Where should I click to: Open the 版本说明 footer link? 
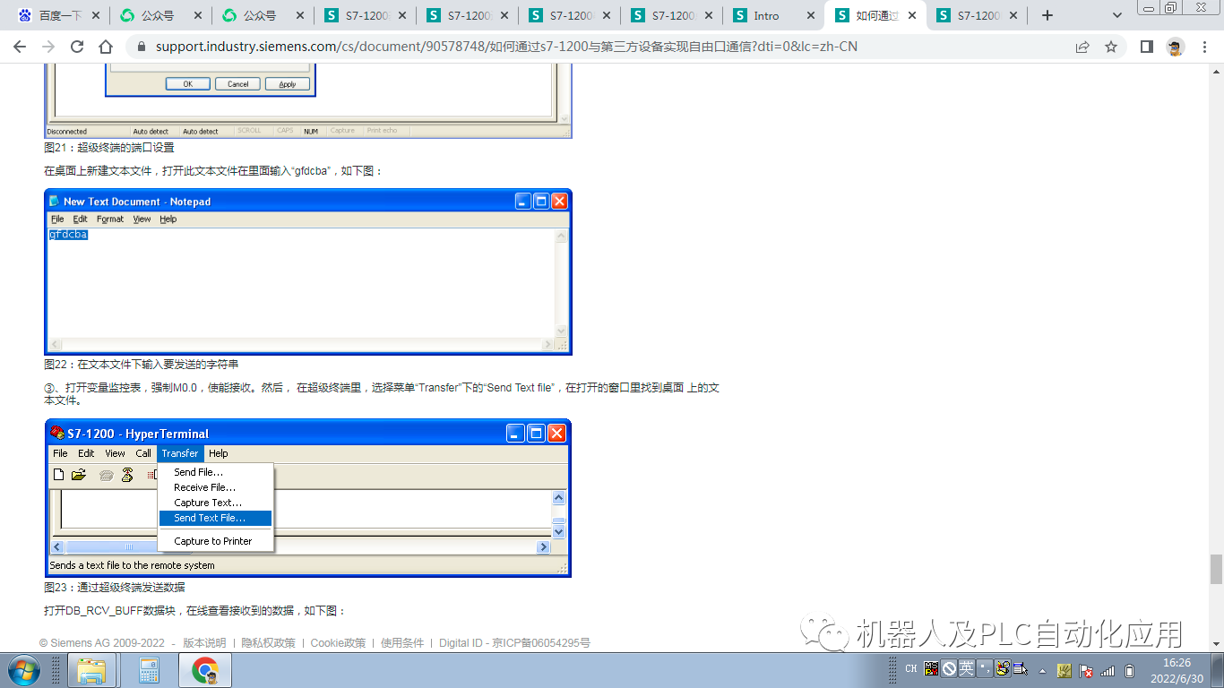[204, 643]
